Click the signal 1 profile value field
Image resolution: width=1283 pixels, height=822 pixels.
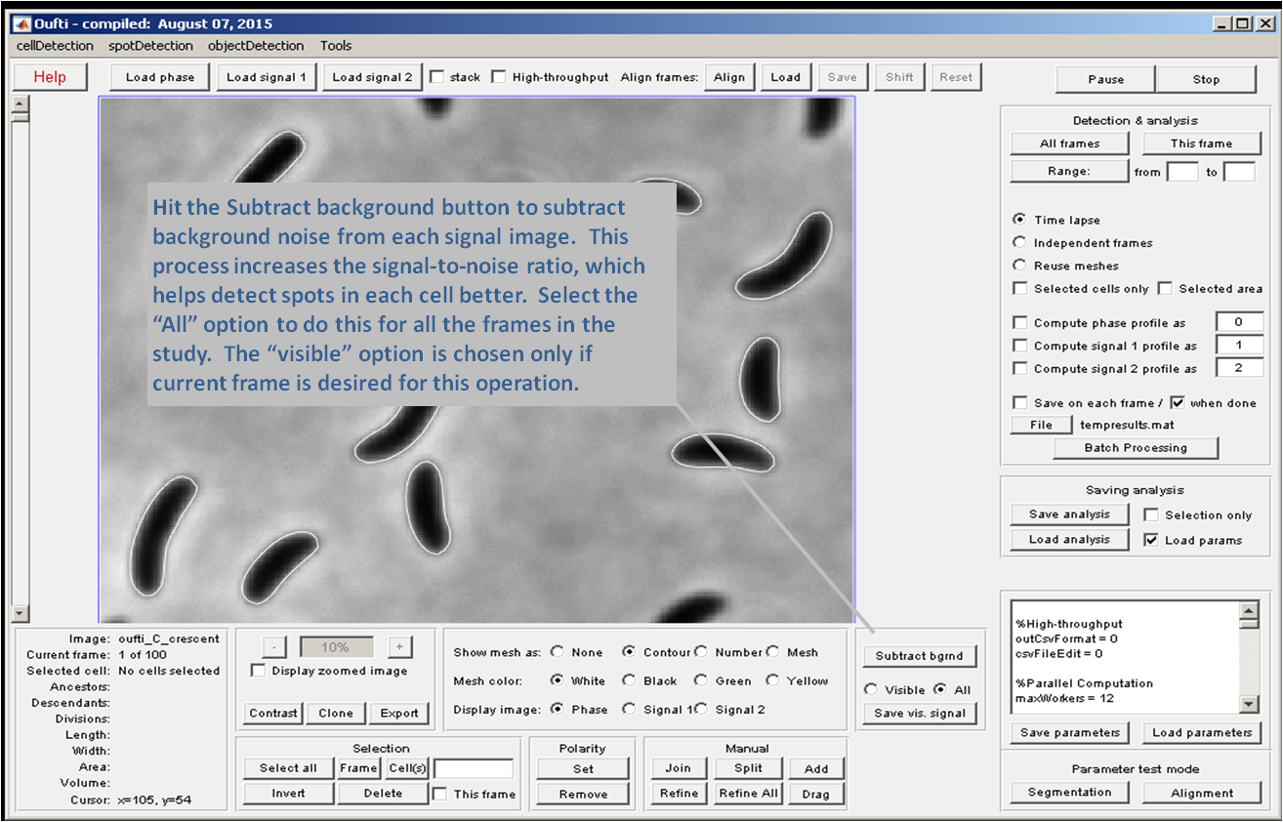pos(1239,345)
